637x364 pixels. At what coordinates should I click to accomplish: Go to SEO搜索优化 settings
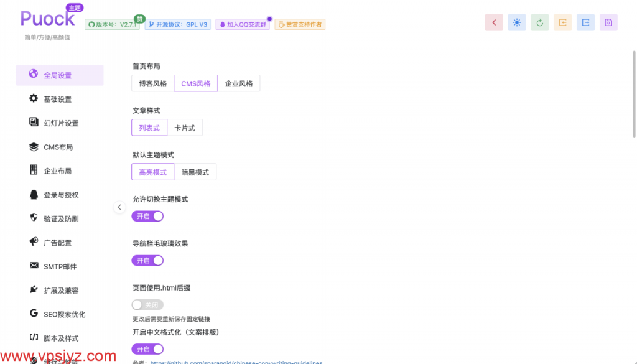(64, 314)
